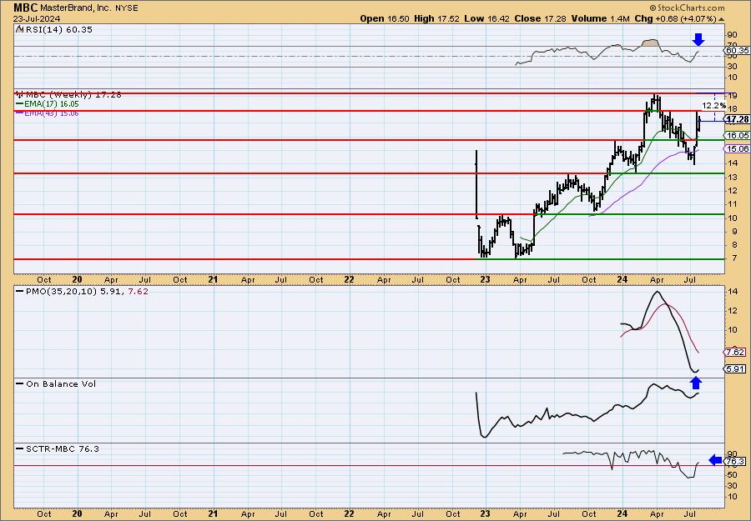The height and width of the screenshot is (521, 751).
Task: Click the EMA(17) 16.05 legend text
Action: 52,104
